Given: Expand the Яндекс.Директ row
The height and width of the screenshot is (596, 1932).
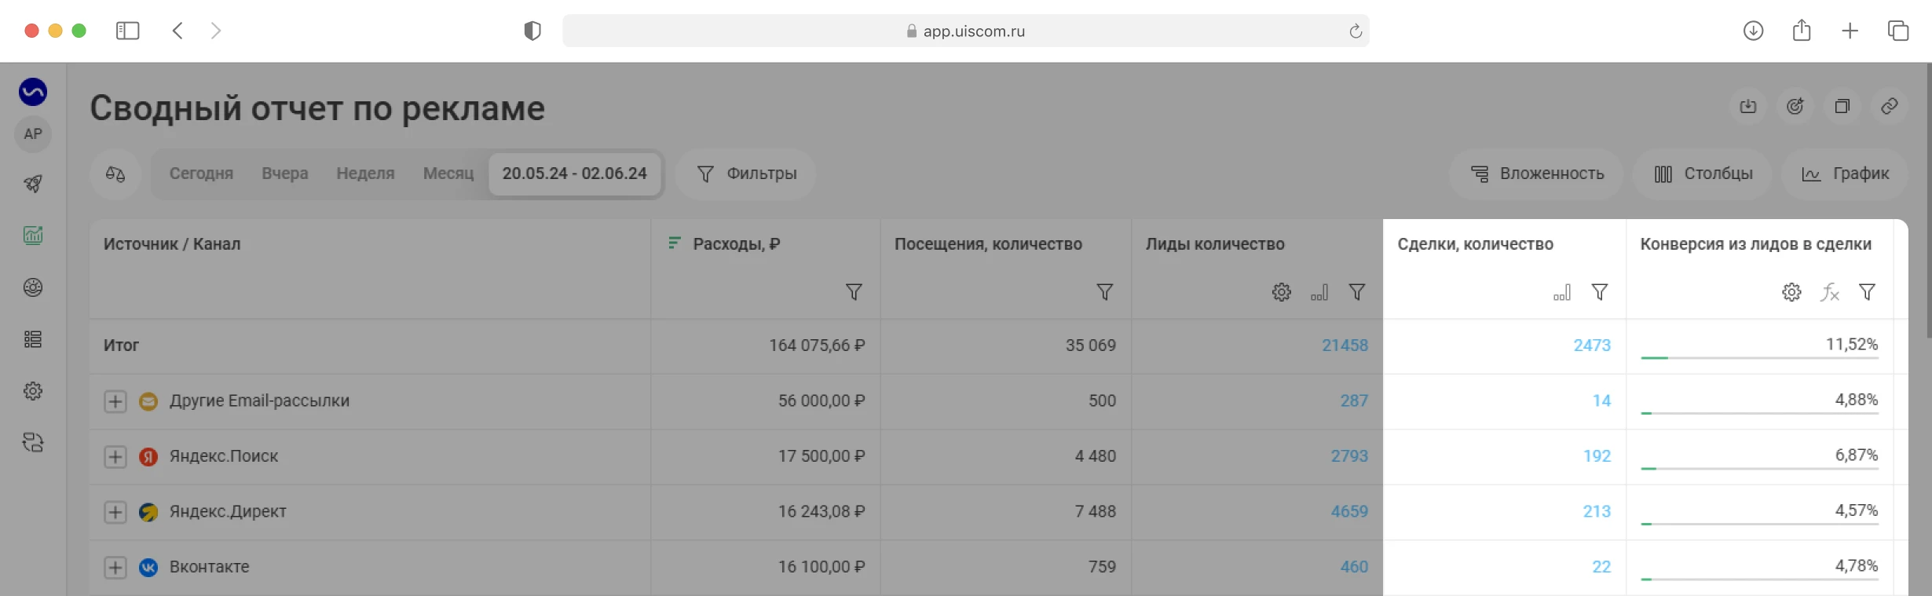Looking at the screenshot, I should click(115, 512).
